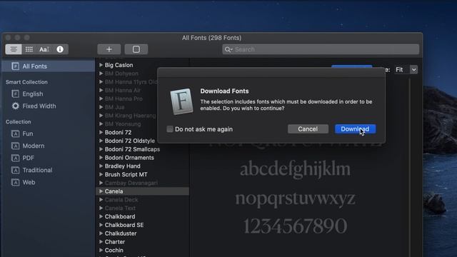
Task: Select the PDF collection label
Action: (28, 158)
